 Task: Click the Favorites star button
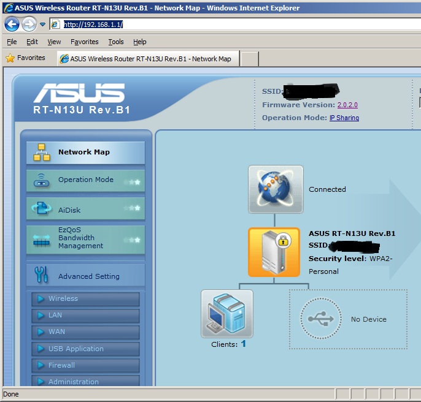point(25,58)
